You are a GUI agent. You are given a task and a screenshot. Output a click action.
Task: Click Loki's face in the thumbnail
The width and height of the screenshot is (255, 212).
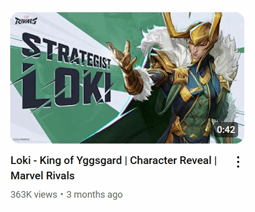(199, 50)
